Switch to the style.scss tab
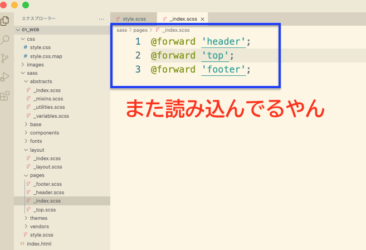The width and height of the screenshot is (366, 250). 134,19
